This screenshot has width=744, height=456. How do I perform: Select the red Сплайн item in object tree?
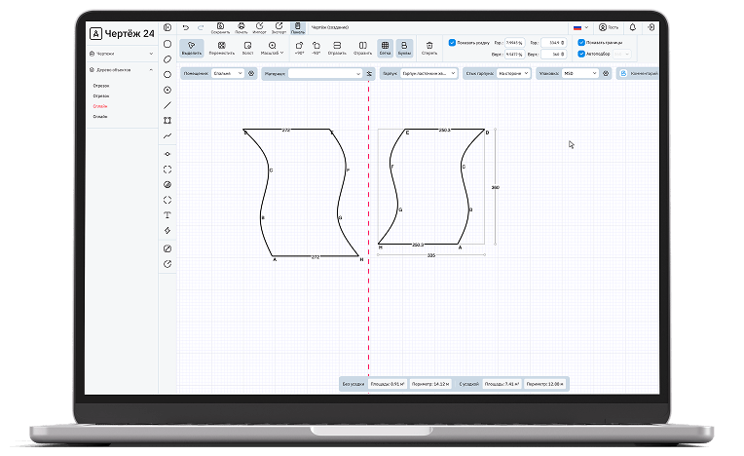click(x=100, y=106)
